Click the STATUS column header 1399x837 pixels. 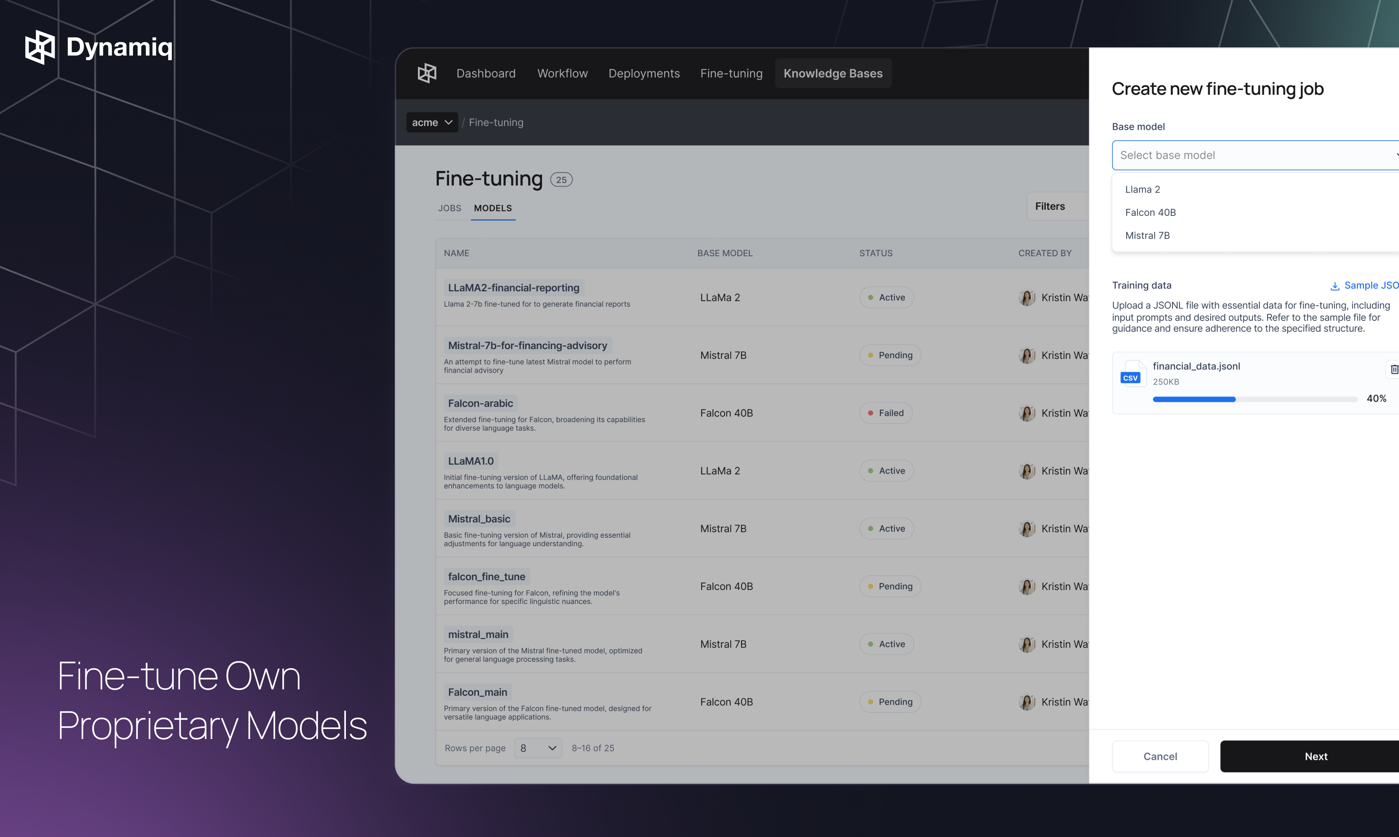pyautogui.click(x=875, y=253)
